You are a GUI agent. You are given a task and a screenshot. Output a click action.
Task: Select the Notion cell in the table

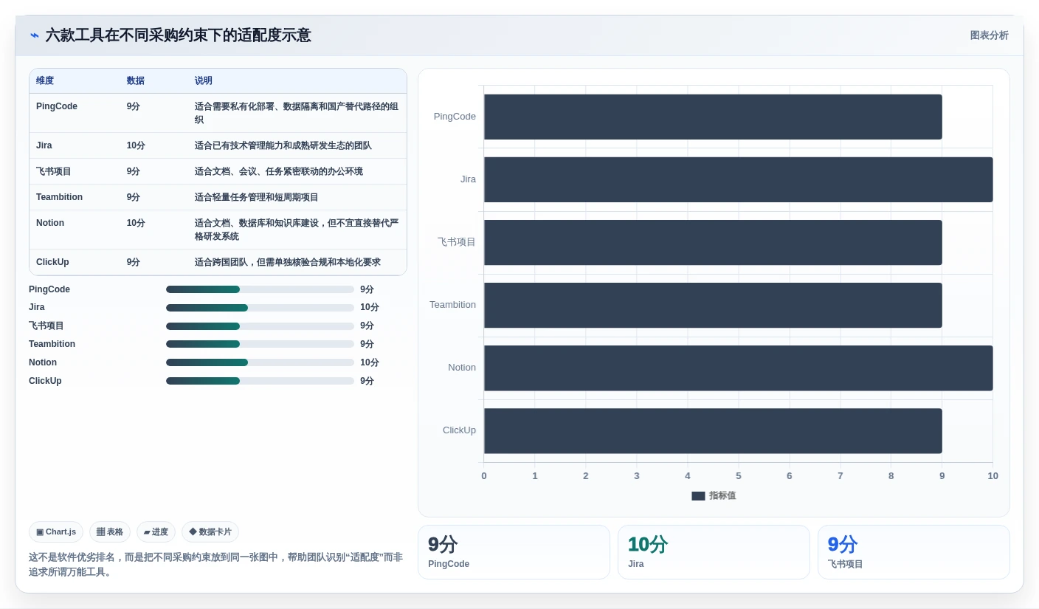tap(50, 223)
